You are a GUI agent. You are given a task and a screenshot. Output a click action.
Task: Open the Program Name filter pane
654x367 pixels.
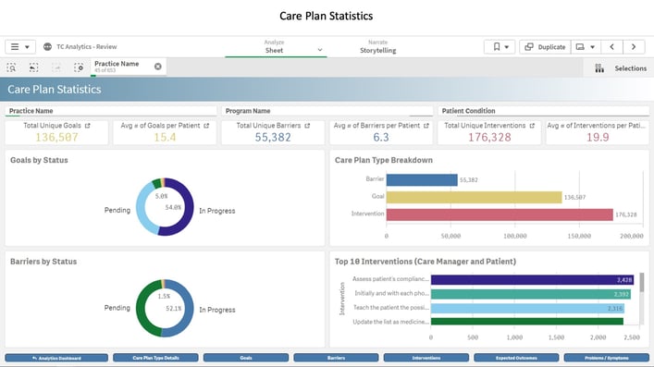pyautogui.click(x=327, y=111)
